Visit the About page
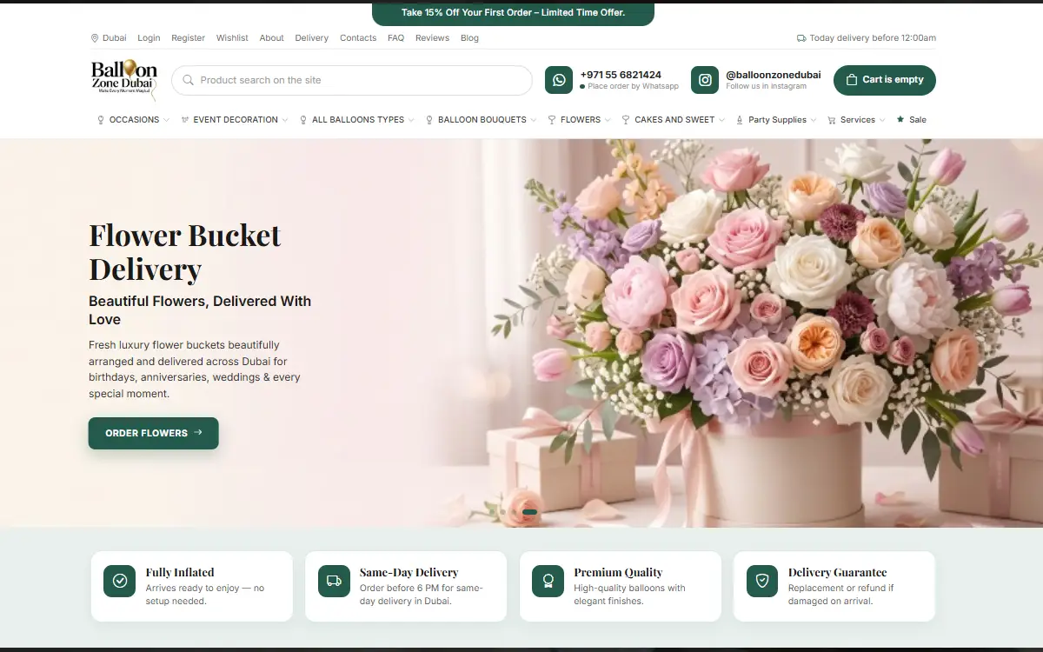Screen dimensions: 1043x652 click(x=271, y=38)
